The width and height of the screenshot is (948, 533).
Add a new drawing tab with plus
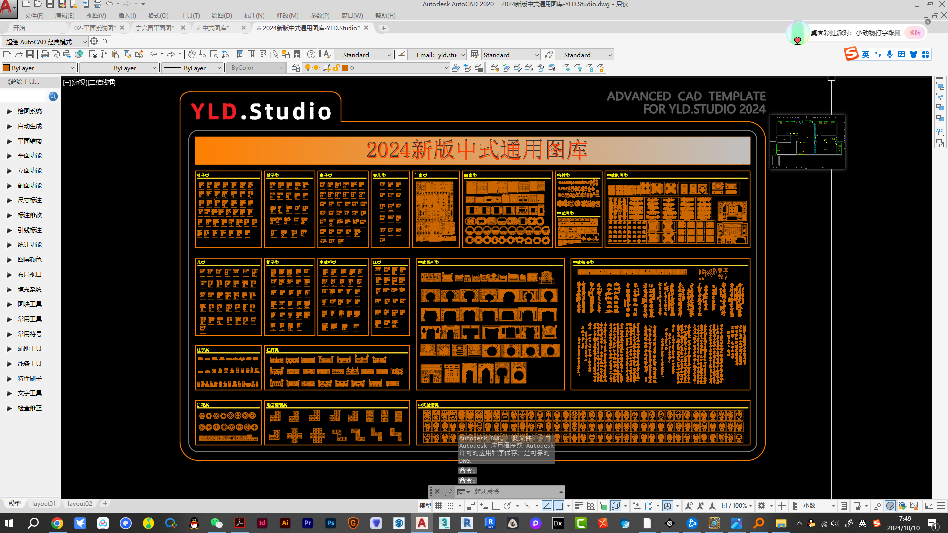pos(384,28)
